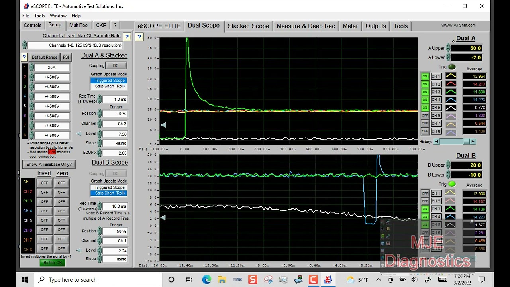Click History slider right arrow

point(473,142)
